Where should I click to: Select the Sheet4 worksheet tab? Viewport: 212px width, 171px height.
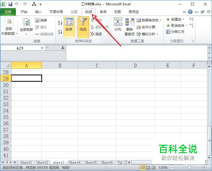74,162
